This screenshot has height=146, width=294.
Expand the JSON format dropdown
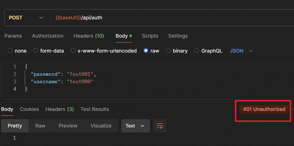(241, 51)
